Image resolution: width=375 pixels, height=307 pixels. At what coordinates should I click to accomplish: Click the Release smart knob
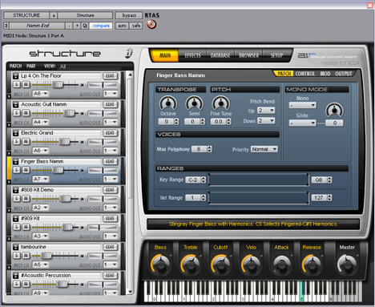(312, 264)
